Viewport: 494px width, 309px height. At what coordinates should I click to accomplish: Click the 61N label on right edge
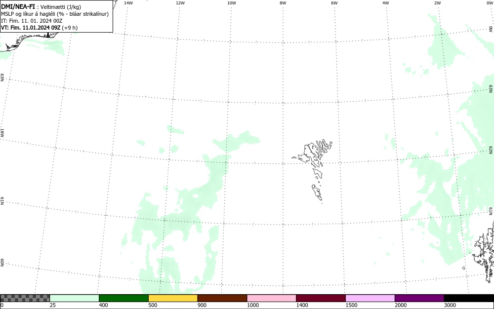click(491, 211)
